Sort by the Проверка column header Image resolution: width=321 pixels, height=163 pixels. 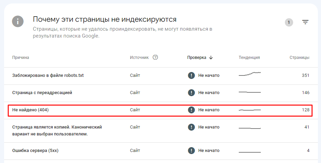197,58
